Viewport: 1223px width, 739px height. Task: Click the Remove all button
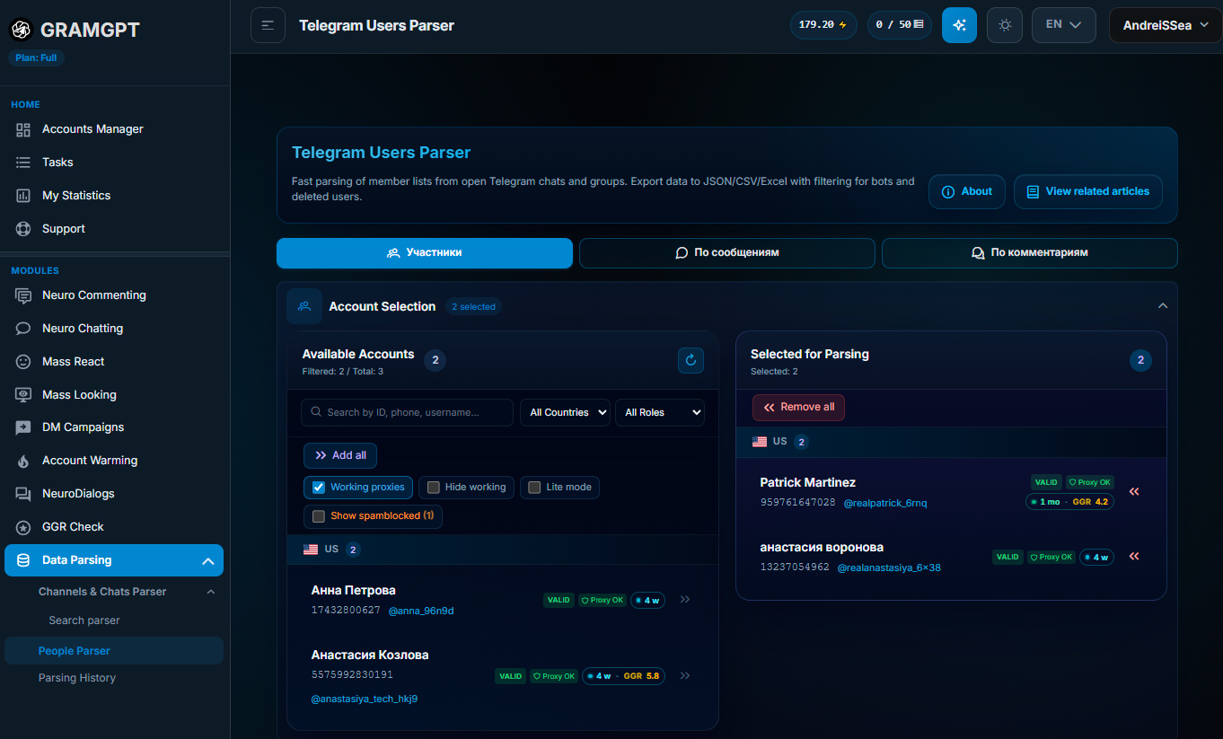(798, 408)
